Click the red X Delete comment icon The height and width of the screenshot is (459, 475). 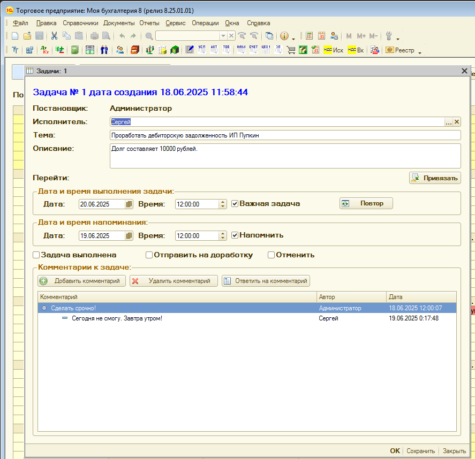pos(135,281)
